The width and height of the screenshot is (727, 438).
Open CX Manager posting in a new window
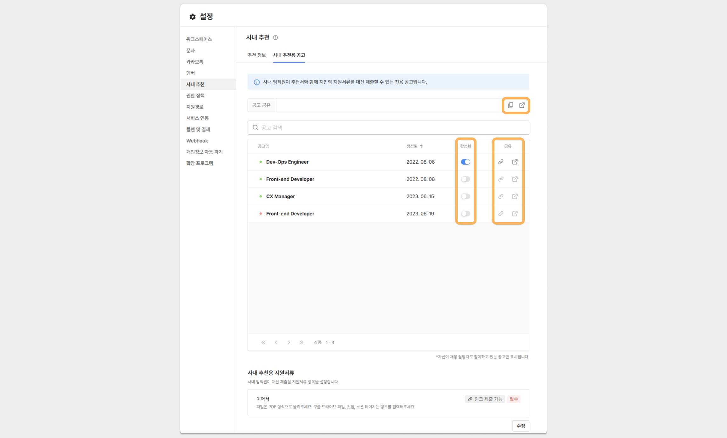pos(515,196)
